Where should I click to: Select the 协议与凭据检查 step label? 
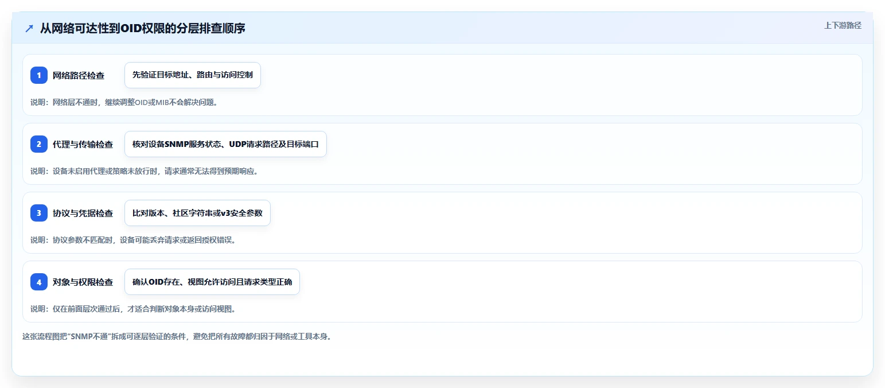click(83, 213)
